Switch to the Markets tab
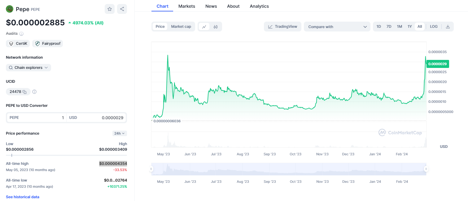The height and width of the screenshot is (201, 468). click(187, 6)
